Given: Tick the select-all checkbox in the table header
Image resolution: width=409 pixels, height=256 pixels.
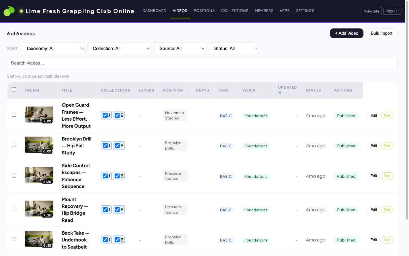Looking at the screenshot, I should (14, 89).
